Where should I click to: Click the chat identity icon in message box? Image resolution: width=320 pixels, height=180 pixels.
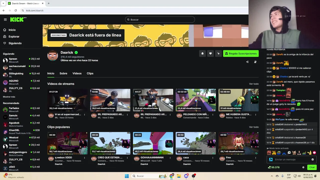coord(271,159)
